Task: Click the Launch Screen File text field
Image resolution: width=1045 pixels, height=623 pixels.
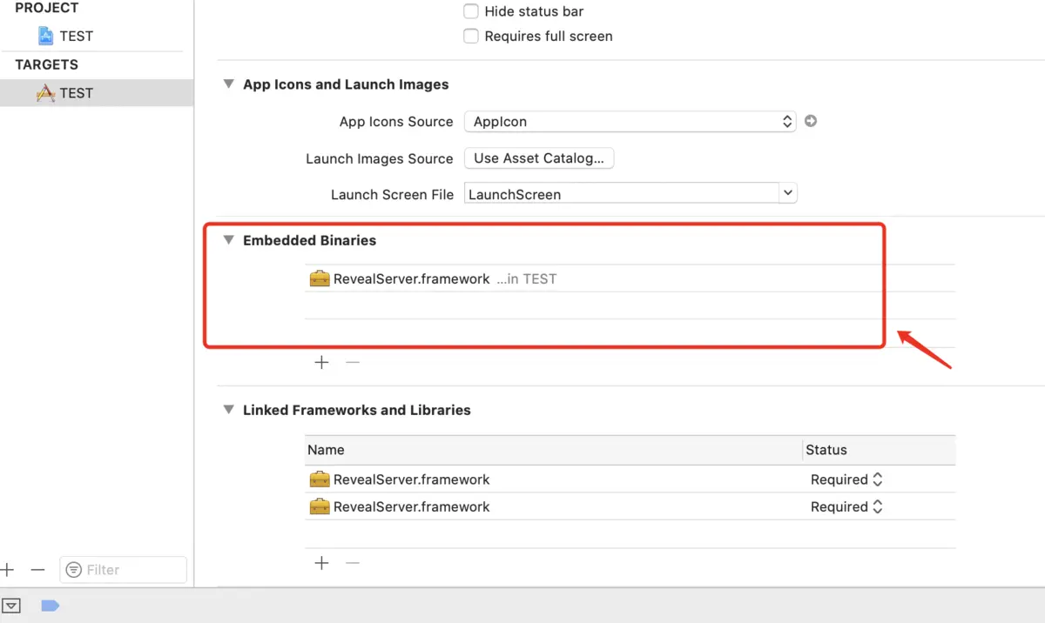Action: pyautogui.click(x=622, y=193)
